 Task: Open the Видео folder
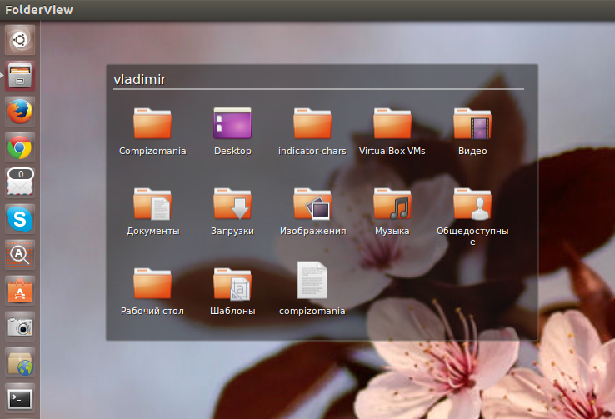coord(472,124)
